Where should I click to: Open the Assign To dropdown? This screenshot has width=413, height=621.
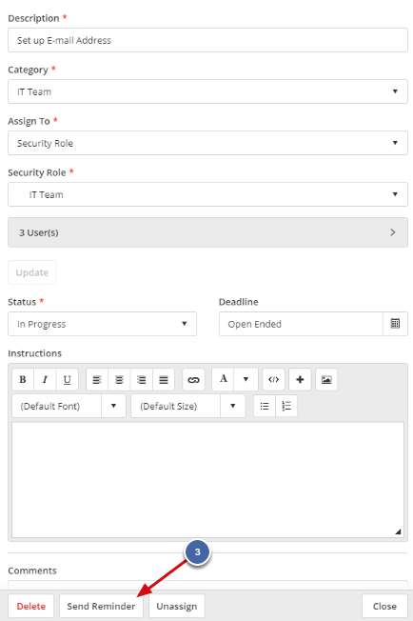207,143
